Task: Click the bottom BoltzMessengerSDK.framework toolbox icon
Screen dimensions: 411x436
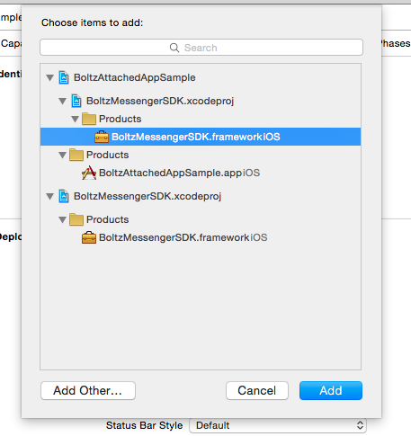Action: click(x=89, y=237)
